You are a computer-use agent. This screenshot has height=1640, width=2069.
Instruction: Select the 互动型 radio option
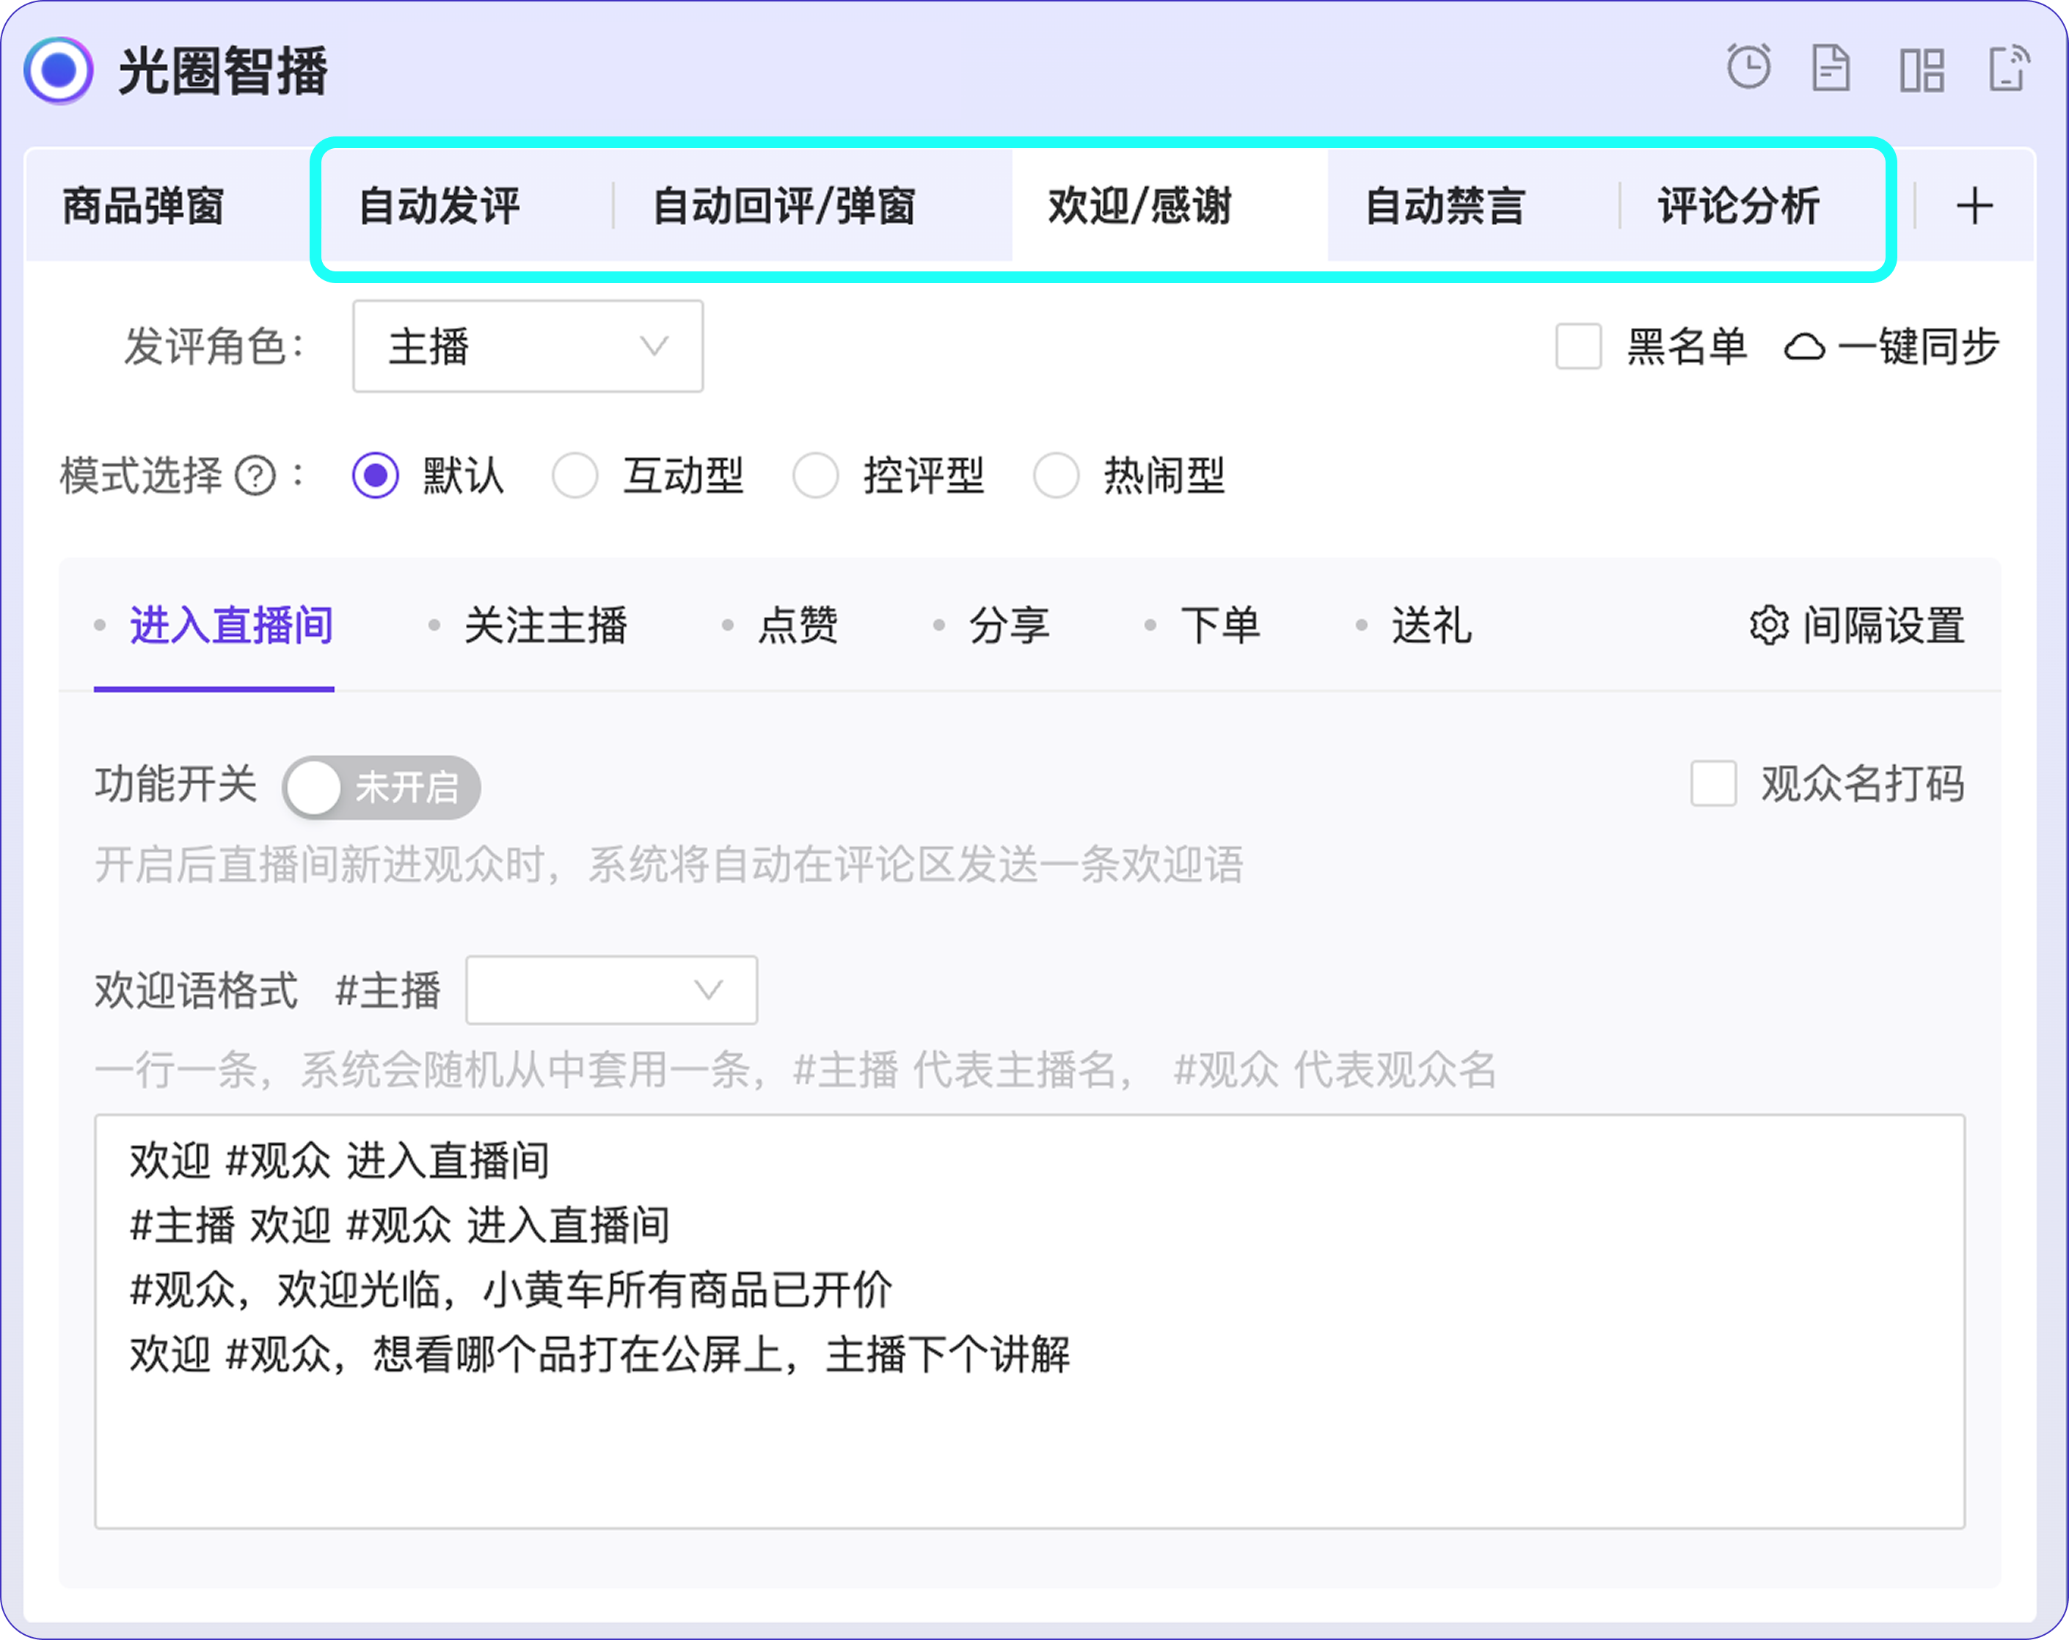[574, 476]
